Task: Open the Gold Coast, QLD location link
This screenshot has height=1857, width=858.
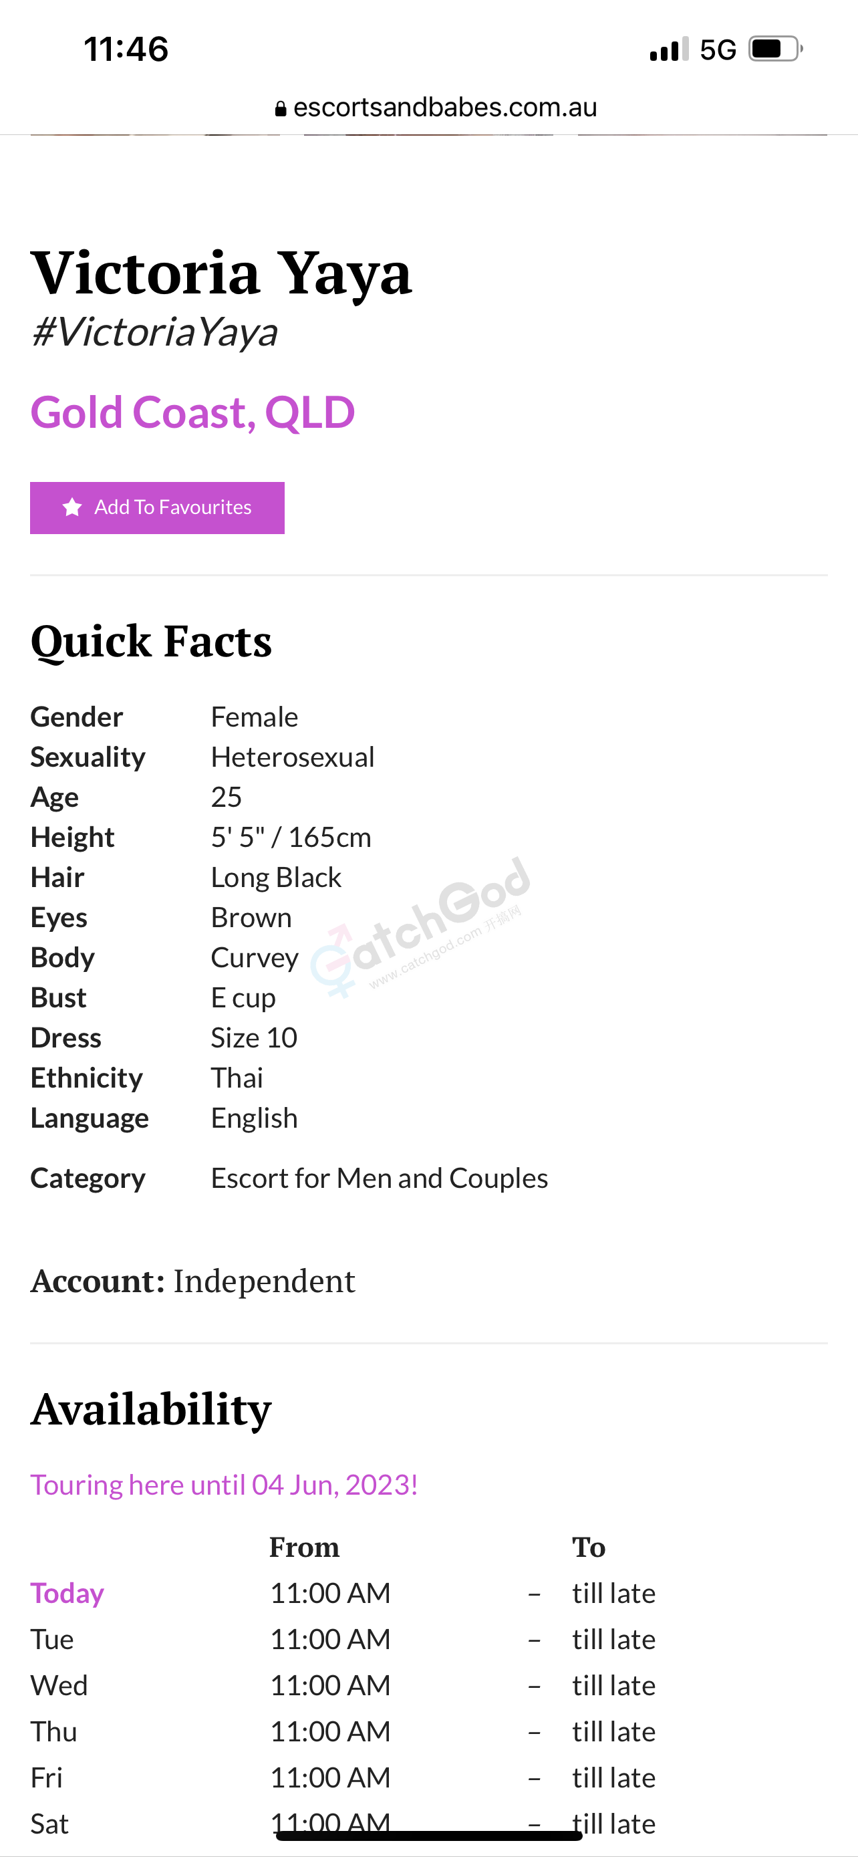Action: pos(192,412)
